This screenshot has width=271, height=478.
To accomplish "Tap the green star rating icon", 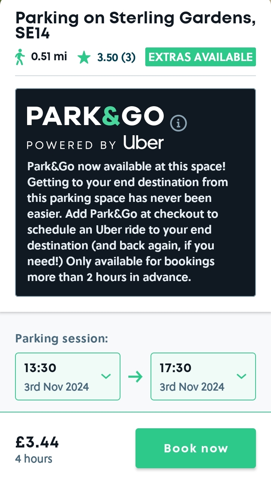I will coord(84,58).
